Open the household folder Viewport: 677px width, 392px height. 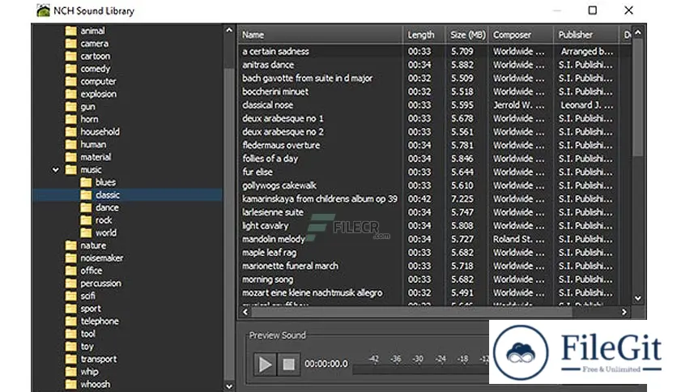pyautogui.click(x=92, y=132)
